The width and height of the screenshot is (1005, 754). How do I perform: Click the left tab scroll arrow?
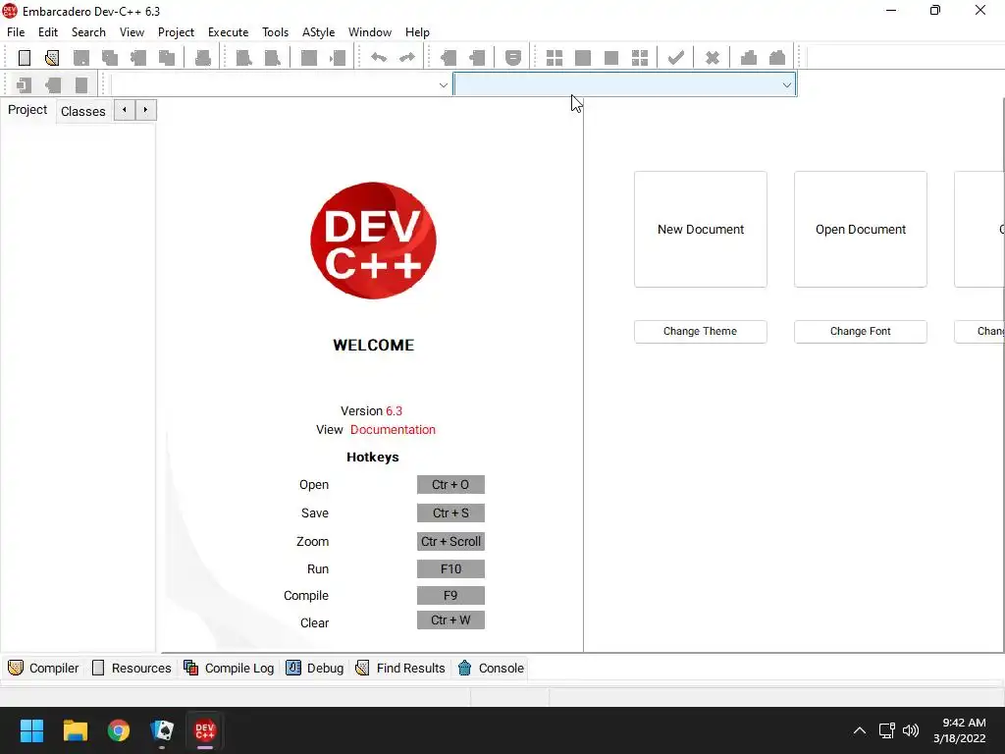(x=125, y=110)
